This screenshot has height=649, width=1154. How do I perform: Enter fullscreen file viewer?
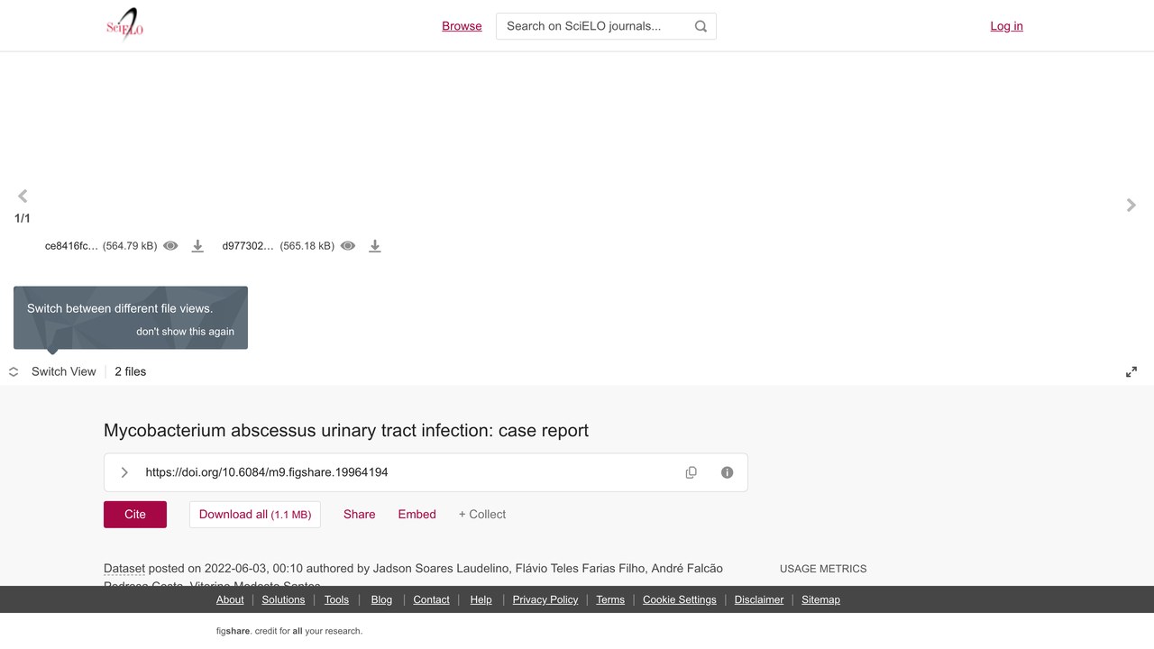1131,371
